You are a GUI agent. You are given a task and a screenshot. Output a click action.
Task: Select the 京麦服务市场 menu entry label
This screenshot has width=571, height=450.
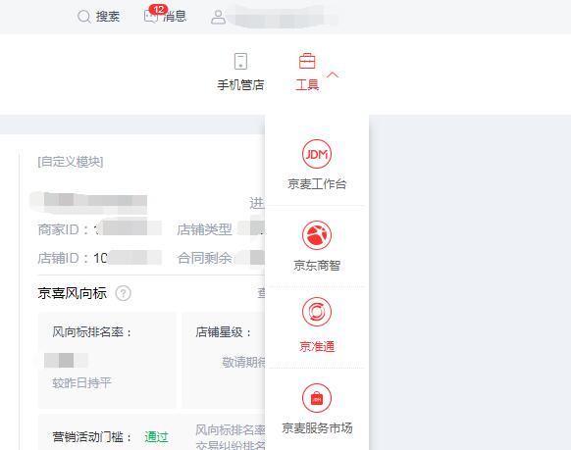[317, 427]
